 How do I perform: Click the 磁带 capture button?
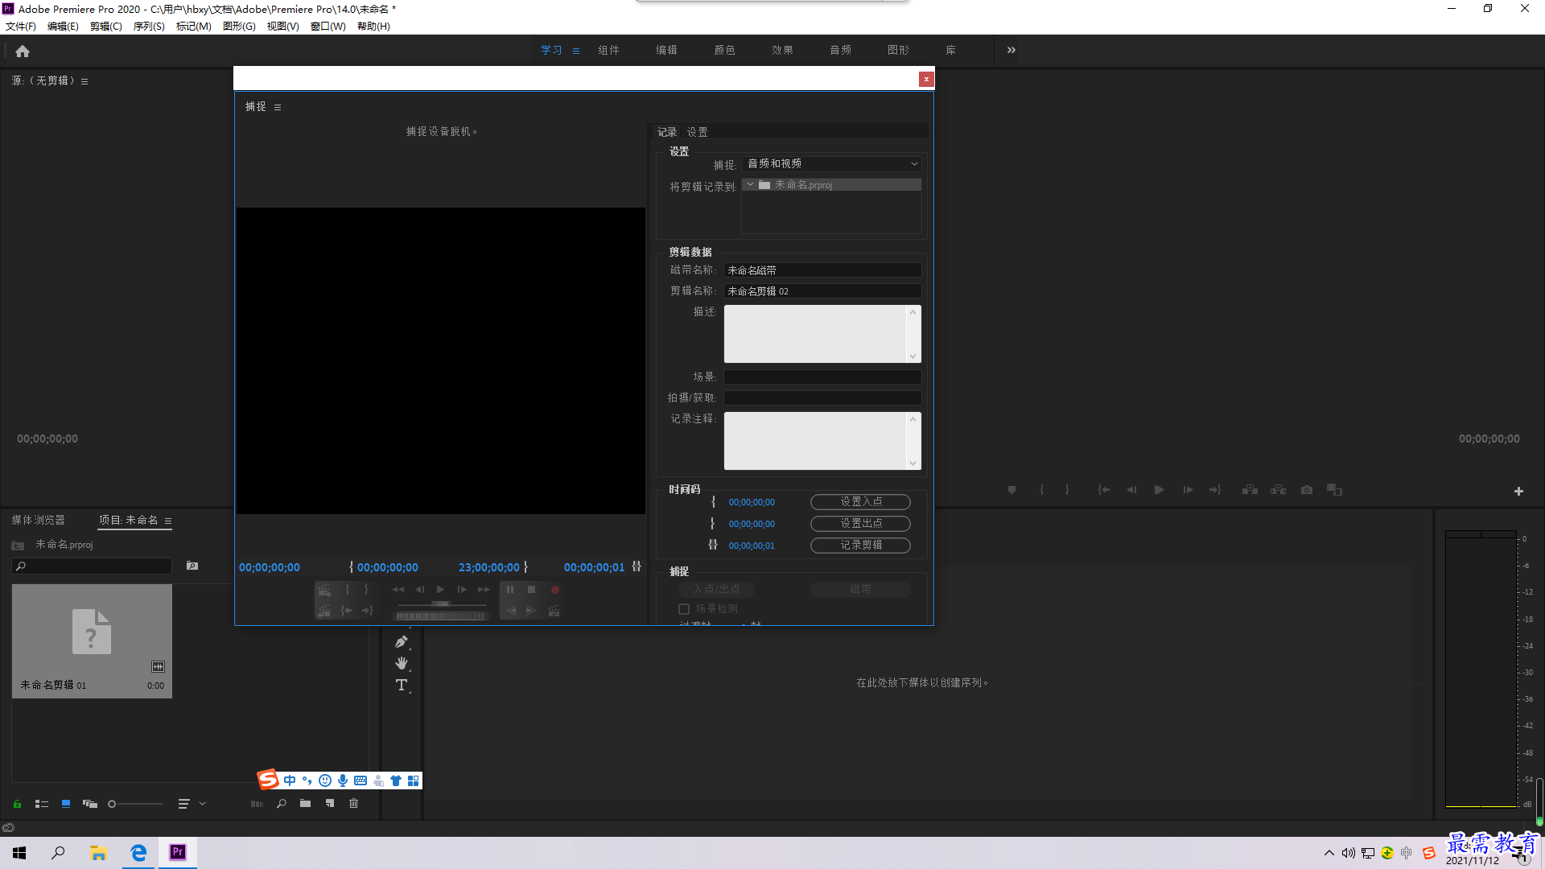[861, 590]
